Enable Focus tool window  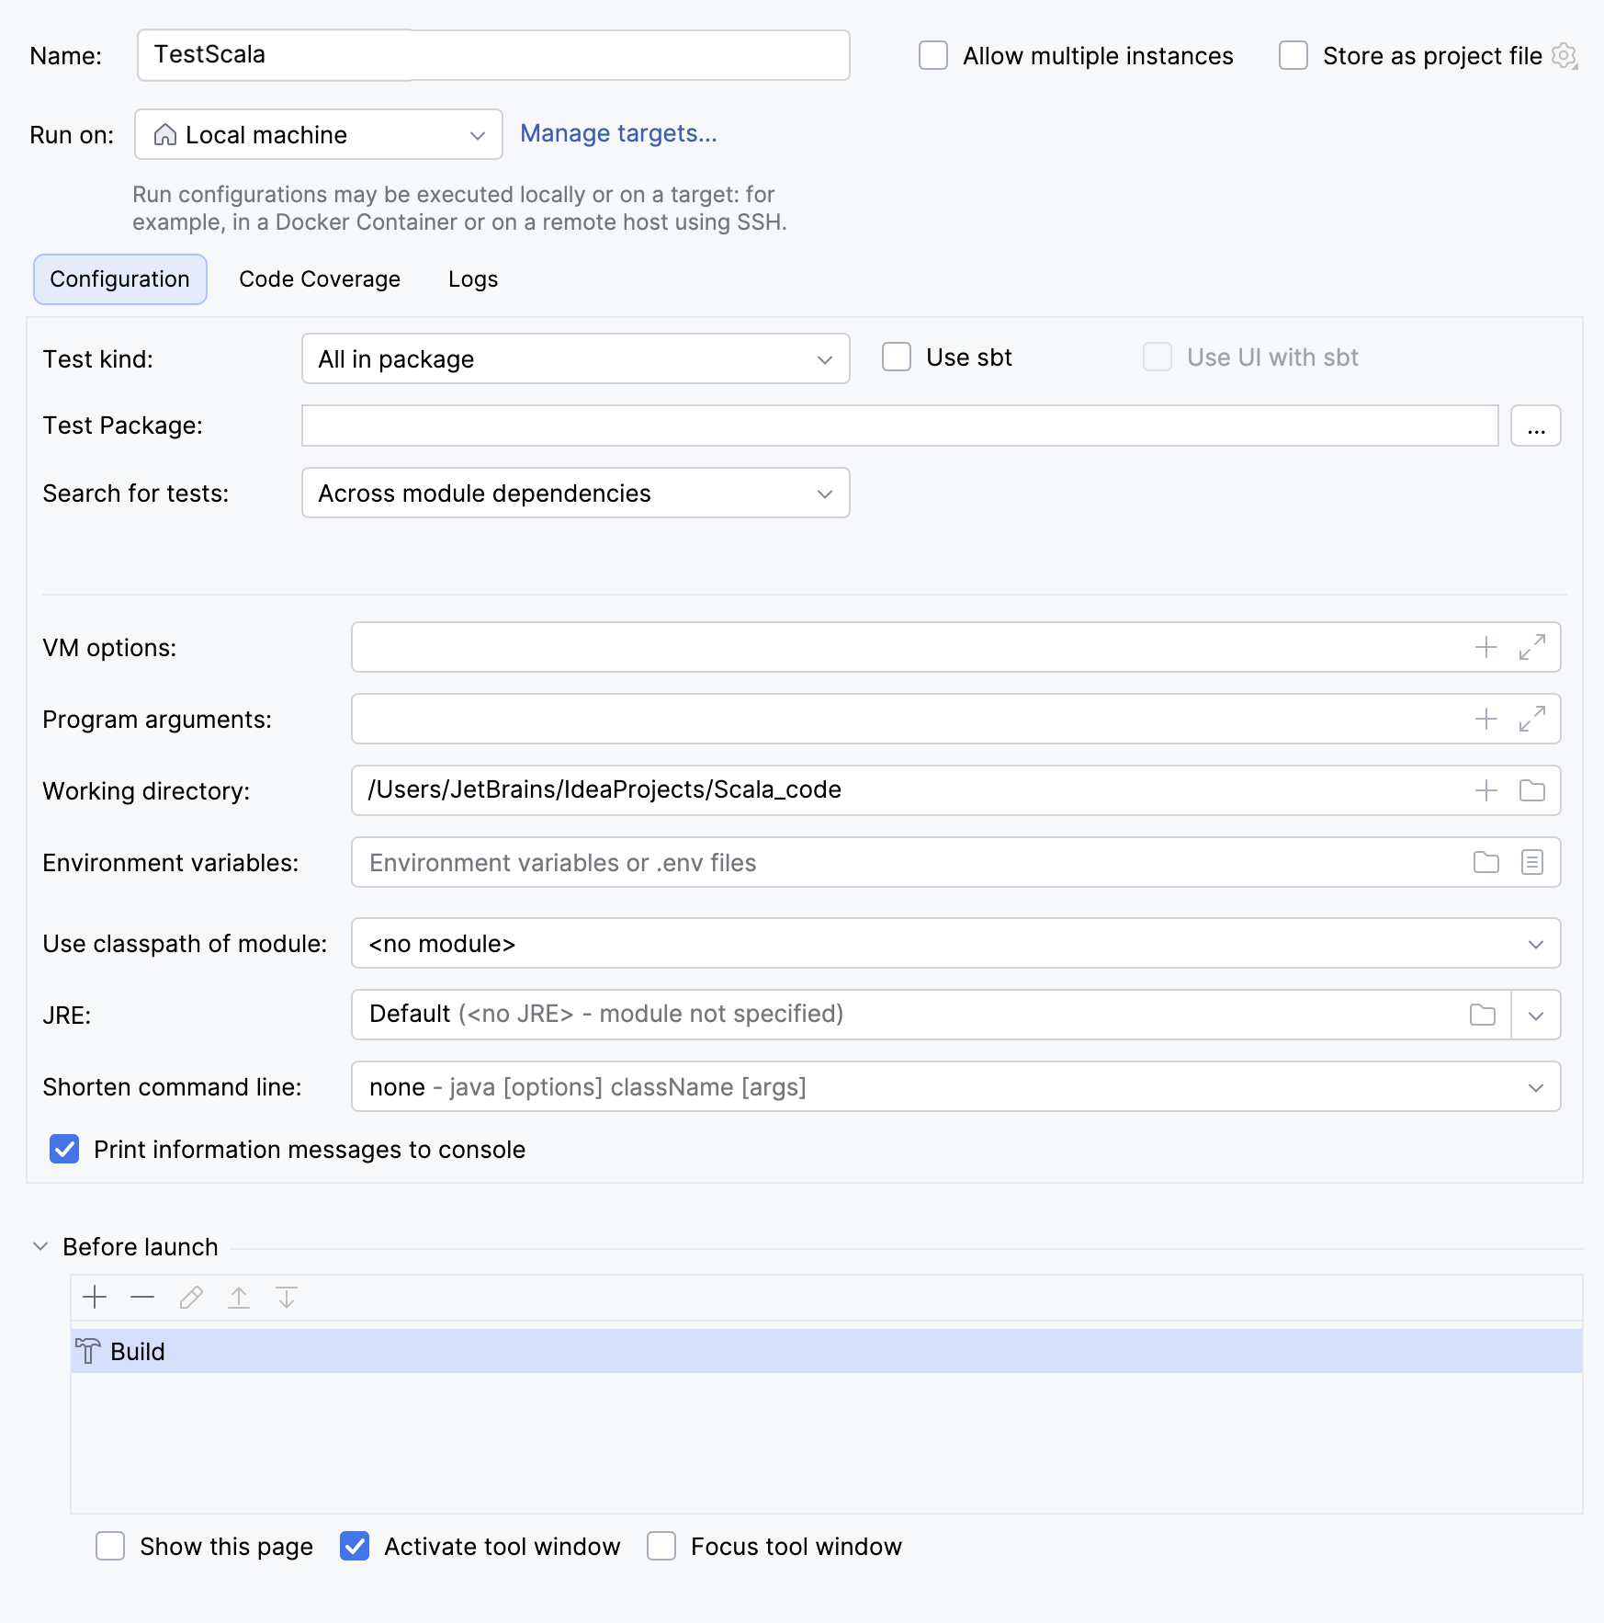coord(661,1546)
